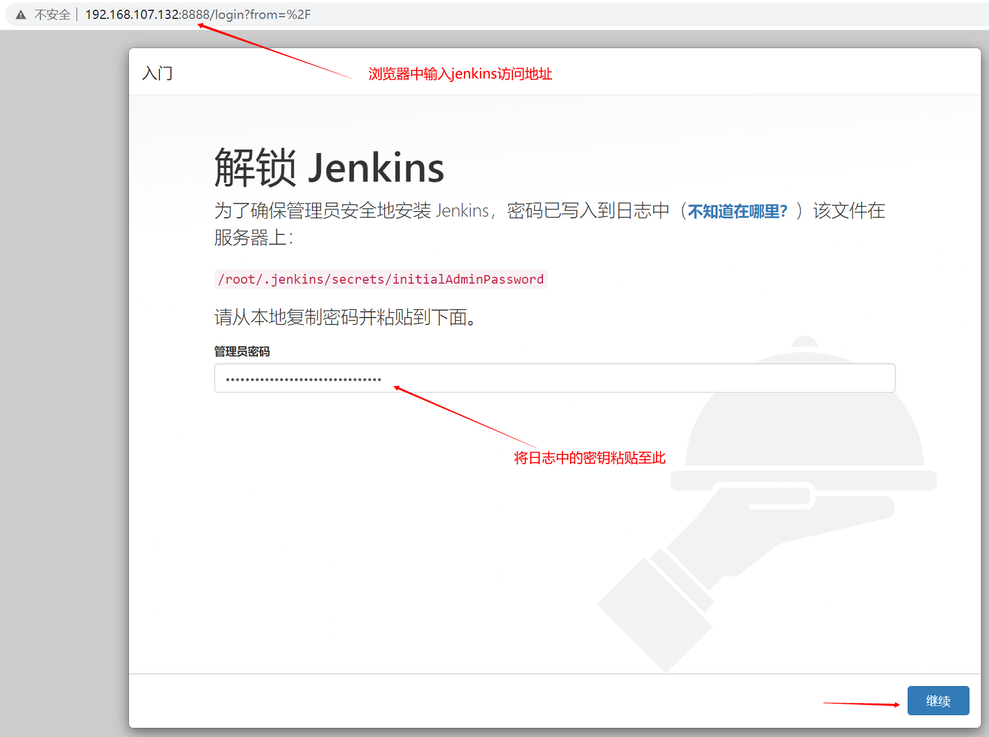989x737 pixels.
Task: Focus the 管理员密码 password field
Action: [x=554, y=378]
